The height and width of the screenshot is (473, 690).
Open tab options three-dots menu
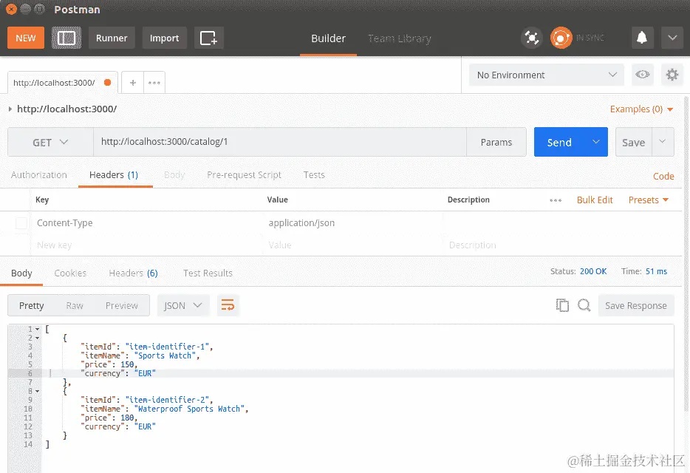click(154, 83)
